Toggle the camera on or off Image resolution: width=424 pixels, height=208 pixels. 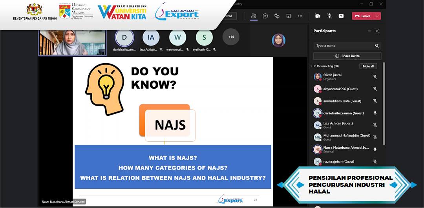pyautogui.click(x=318, y=16)
